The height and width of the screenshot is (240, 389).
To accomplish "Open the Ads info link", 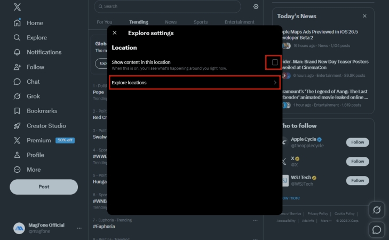I will (308, 221).
